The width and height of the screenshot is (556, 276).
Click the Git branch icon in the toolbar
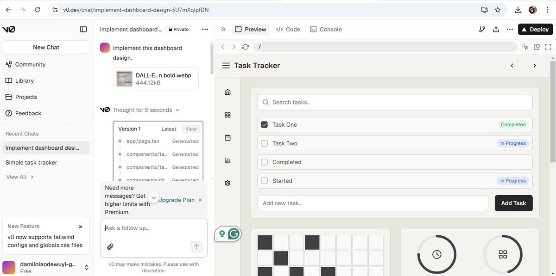tap(482, 29)
